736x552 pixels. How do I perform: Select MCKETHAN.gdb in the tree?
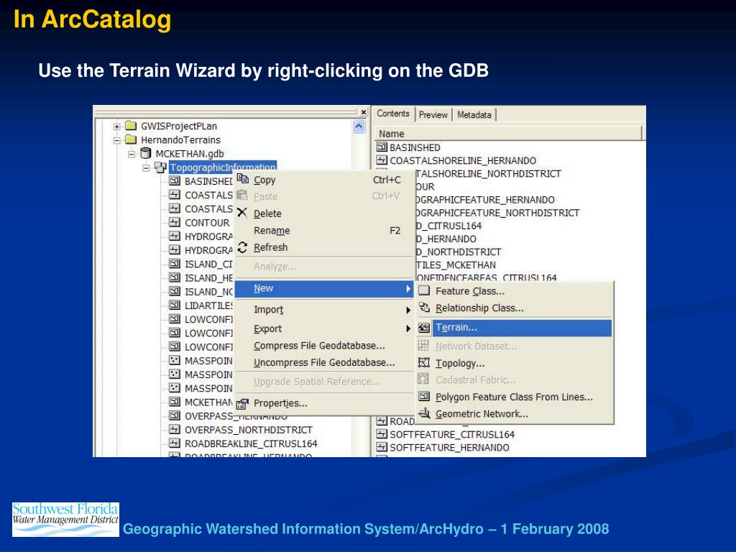[190, 154]
